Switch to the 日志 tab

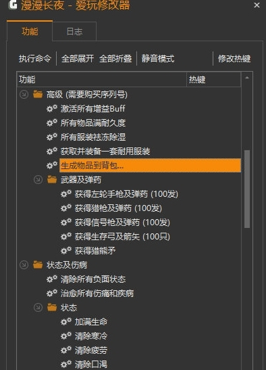74,31
